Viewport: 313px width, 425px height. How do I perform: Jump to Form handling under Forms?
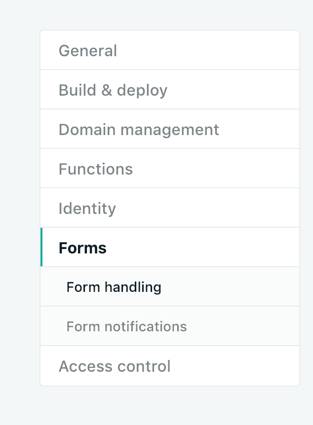pos(114,287)
